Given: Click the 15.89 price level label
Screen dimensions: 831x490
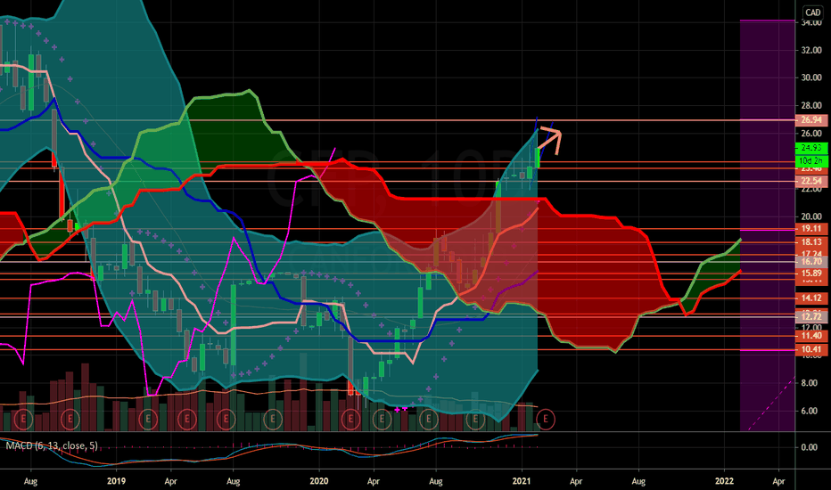Looking at the screenshot, I should click(x=810, y=274).
